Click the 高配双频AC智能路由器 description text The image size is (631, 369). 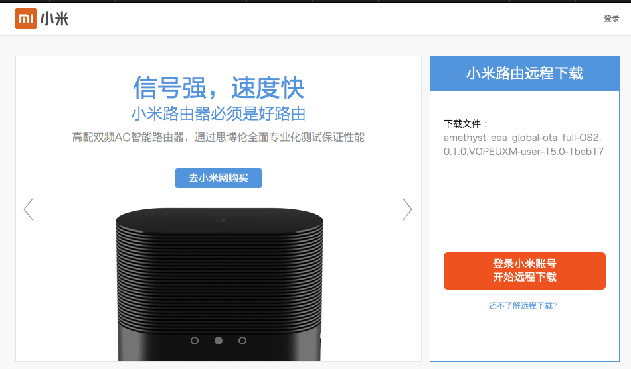(x=219, y=138)
